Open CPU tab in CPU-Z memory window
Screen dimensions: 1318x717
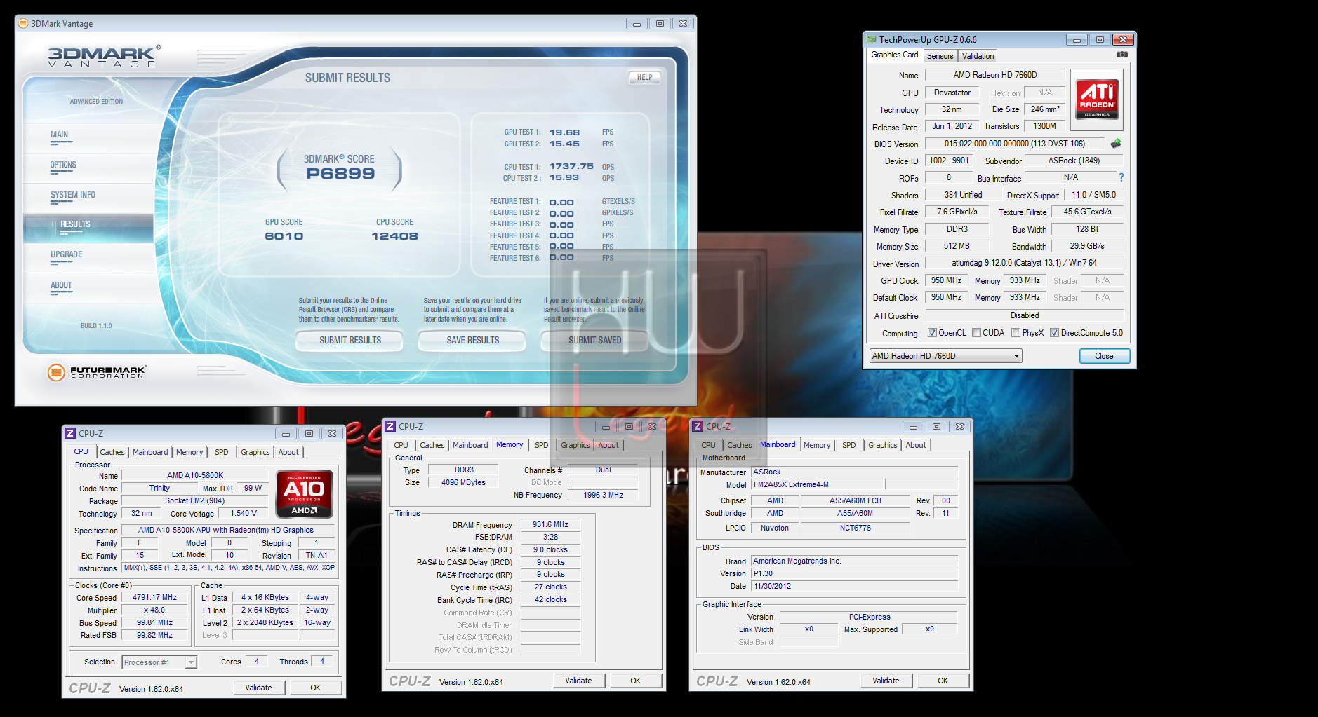click(x=401, y=445)
